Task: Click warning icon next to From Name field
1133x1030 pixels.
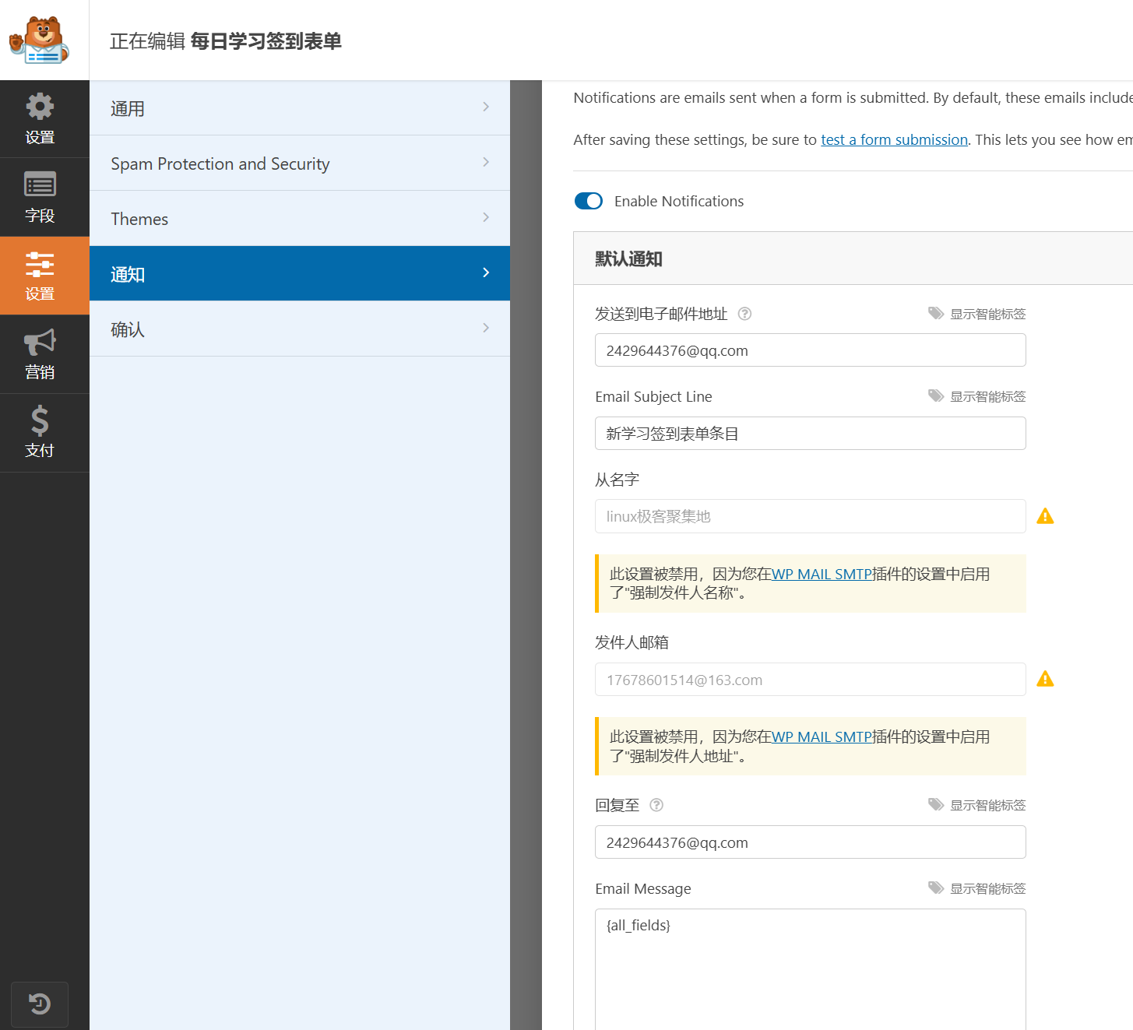Action: 1045,516
